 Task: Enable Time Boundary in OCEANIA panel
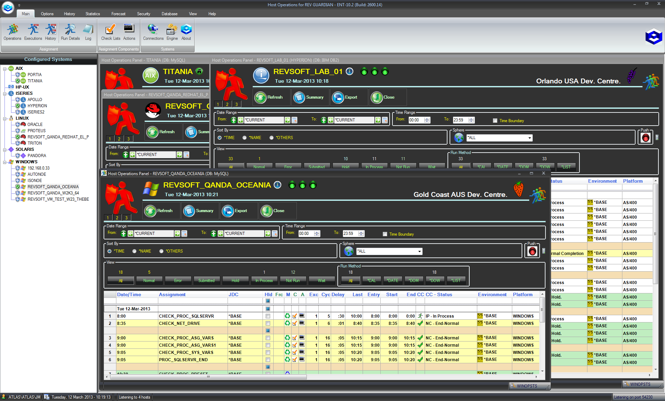pyautogui.click(x=385, y=234)
